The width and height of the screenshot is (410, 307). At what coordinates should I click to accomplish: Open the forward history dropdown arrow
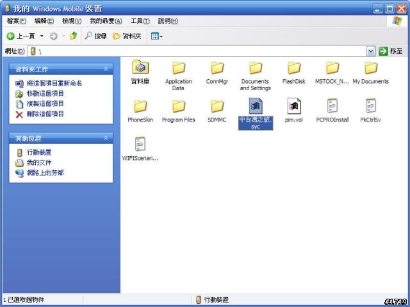tap(63, 36)
